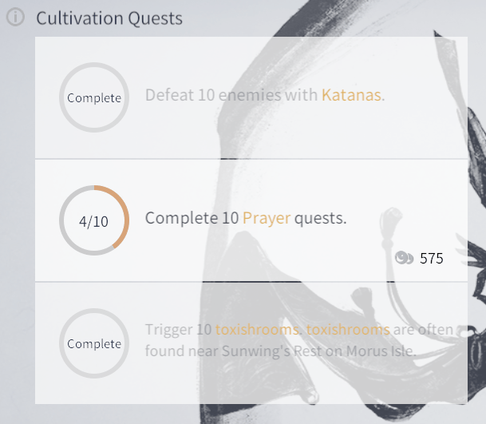Screen dimensions: 486x424
Task: Click the text 'Complete 10' in the Prayer quest
Action: 192,218
